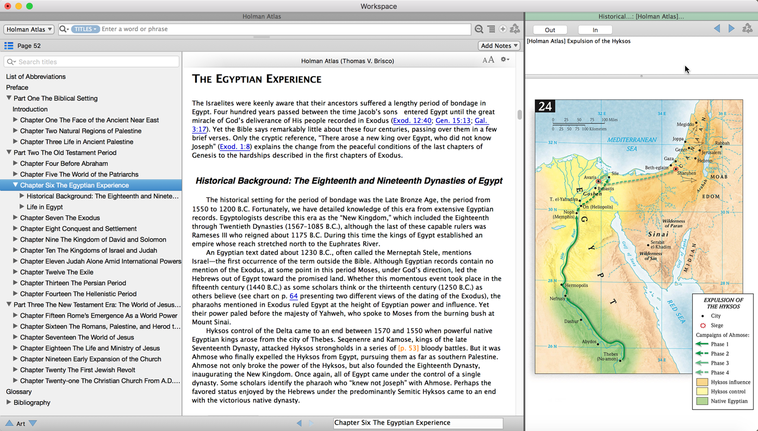758x431 pixels.
Task: Click the magnifier icon in Search titles box
Action: click(x=11, y=62)
